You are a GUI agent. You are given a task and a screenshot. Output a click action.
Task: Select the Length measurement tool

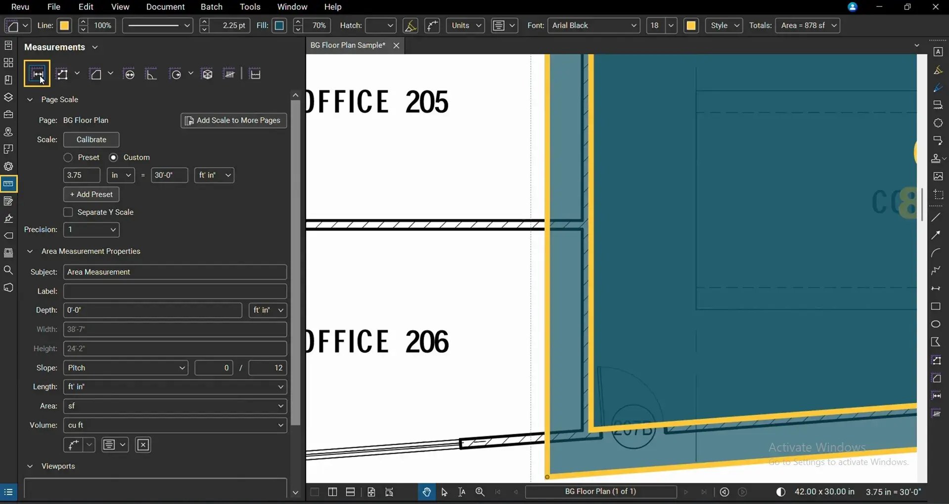click(x=37, y=74)
